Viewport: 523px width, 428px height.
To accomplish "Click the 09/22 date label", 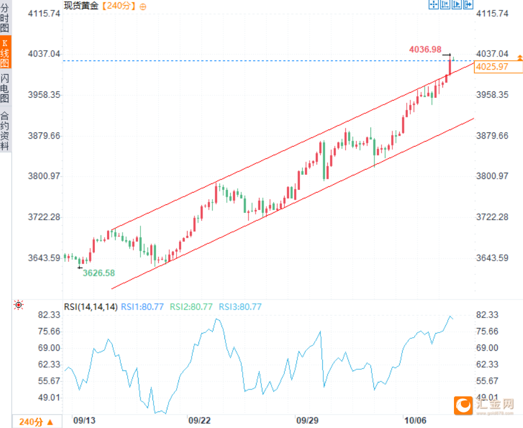I will pyautogui.click(x=200, y=421).
